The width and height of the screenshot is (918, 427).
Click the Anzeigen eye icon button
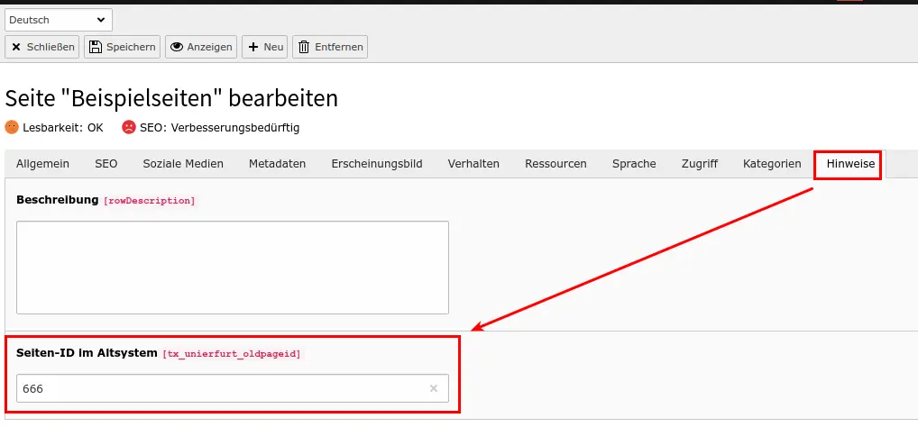(x=200, y=47)
